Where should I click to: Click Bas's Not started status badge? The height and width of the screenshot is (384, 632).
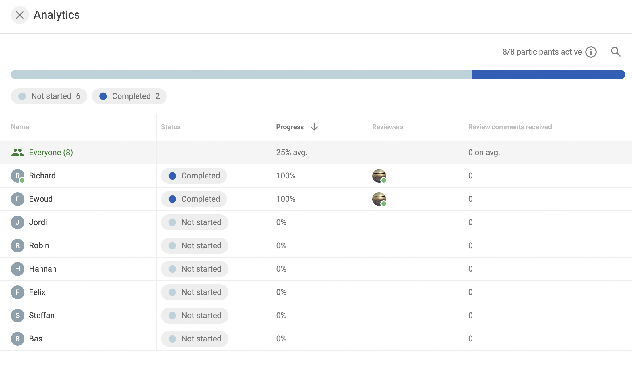pos(195,339)
